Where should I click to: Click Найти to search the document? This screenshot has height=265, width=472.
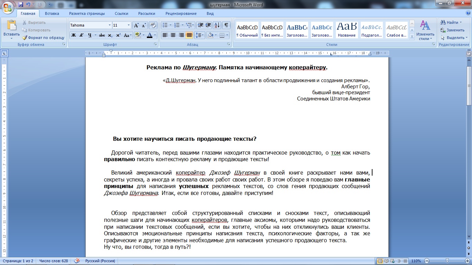pyautogui.click(x=451, y=22)
